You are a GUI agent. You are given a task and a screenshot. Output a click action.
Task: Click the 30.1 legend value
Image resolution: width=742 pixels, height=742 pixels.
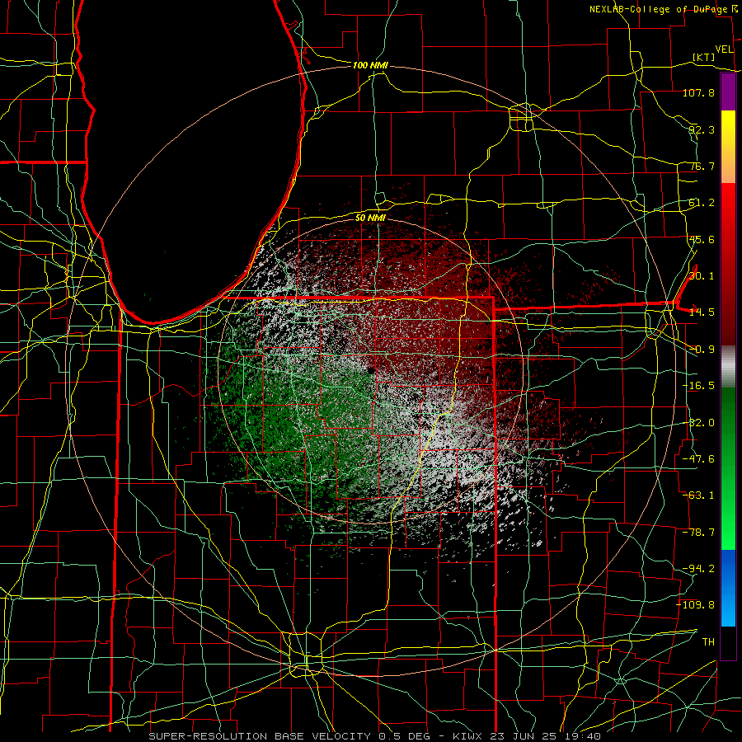(702, 276)
